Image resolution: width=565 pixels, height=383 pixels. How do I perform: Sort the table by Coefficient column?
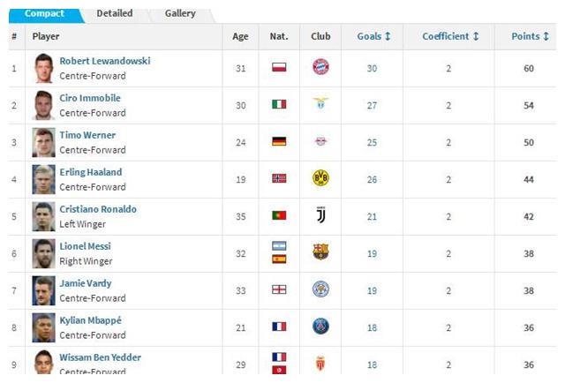click(x=450, y=36)
